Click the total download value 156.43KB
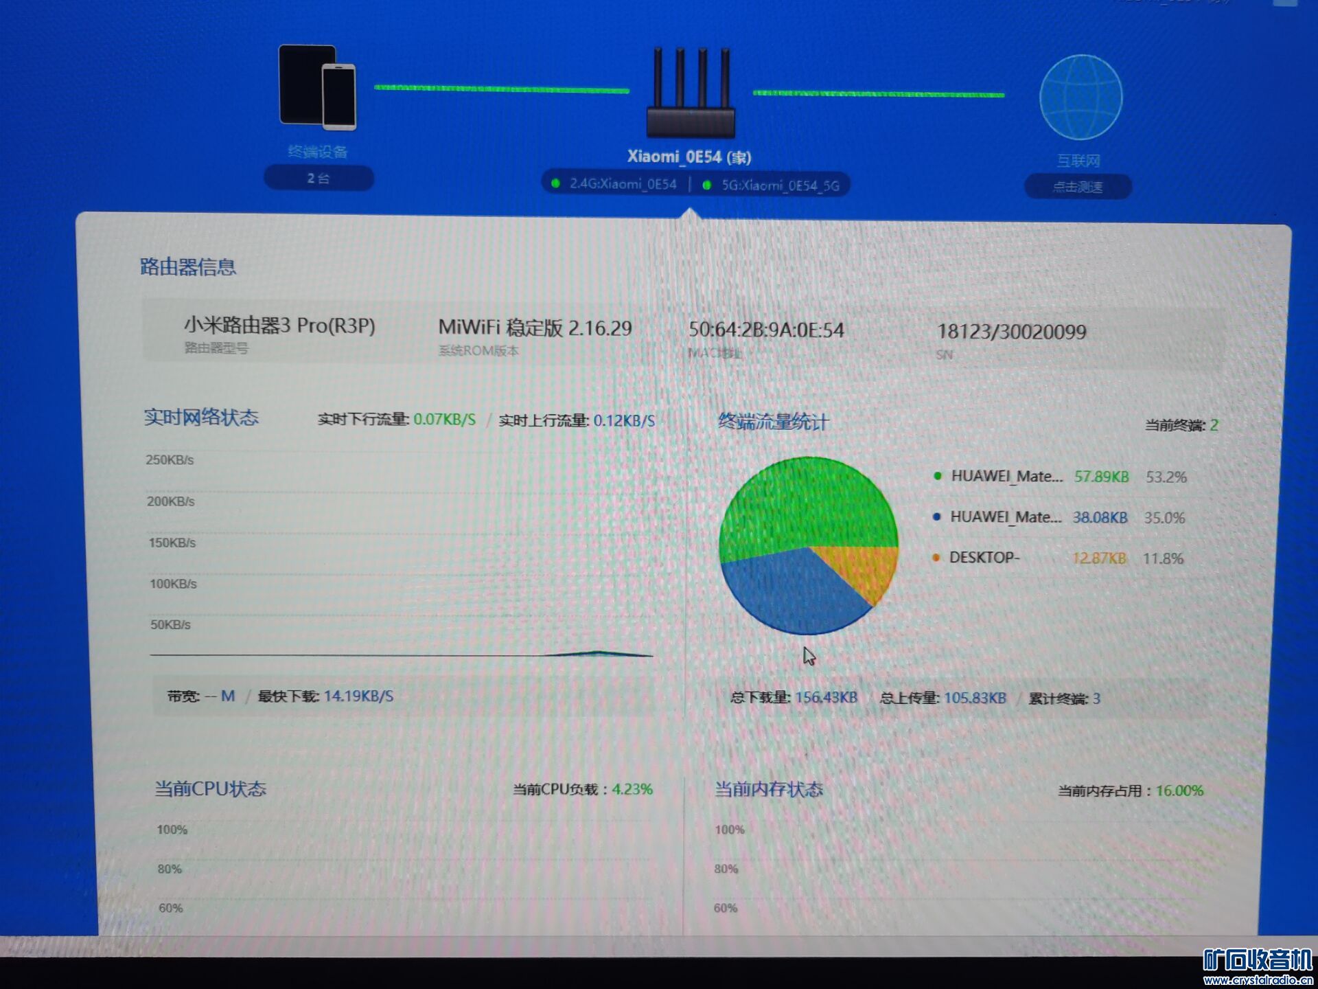 point(826,698)
